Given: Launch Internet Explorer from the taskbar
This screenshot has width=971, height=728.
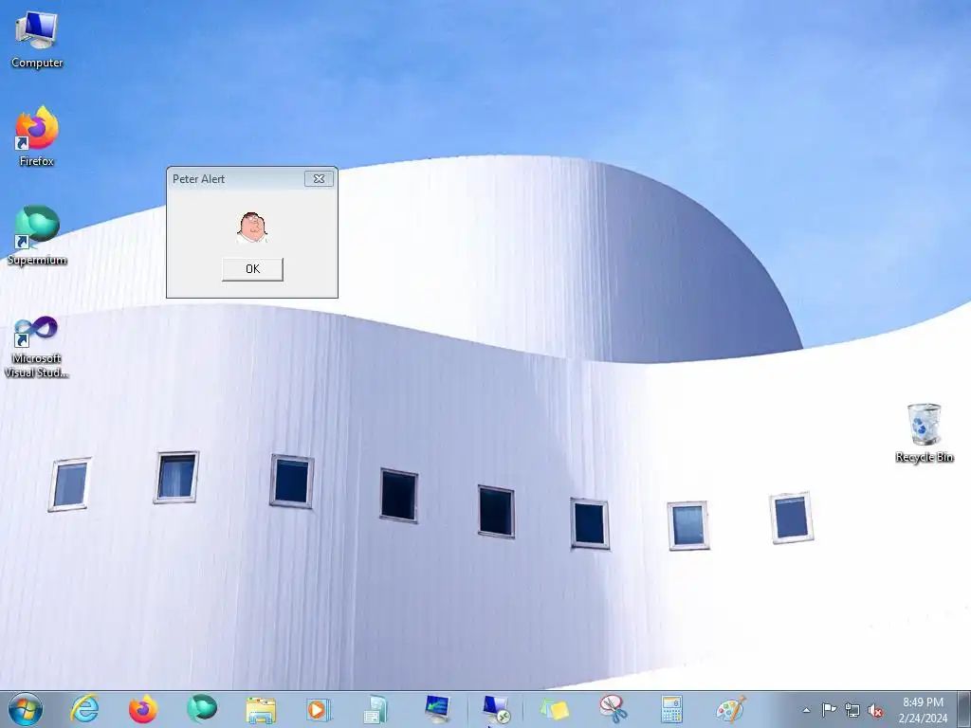Looking at the screenshot, I should coord(84,709).
